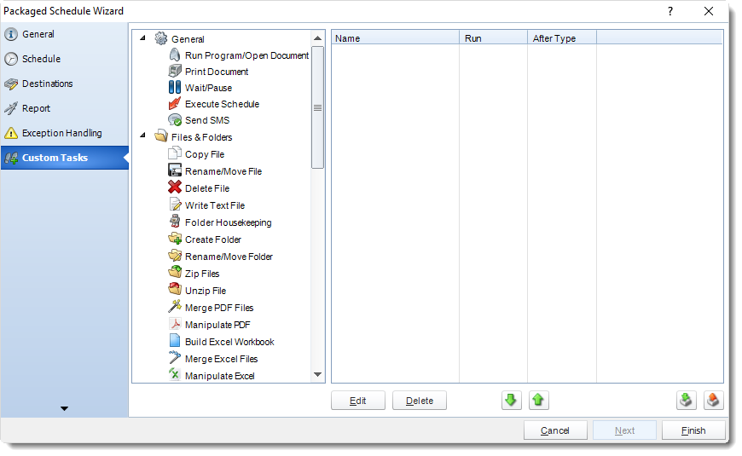Click the green import tasks icon
Screen dimensions: 742x456
click(686, 401)
